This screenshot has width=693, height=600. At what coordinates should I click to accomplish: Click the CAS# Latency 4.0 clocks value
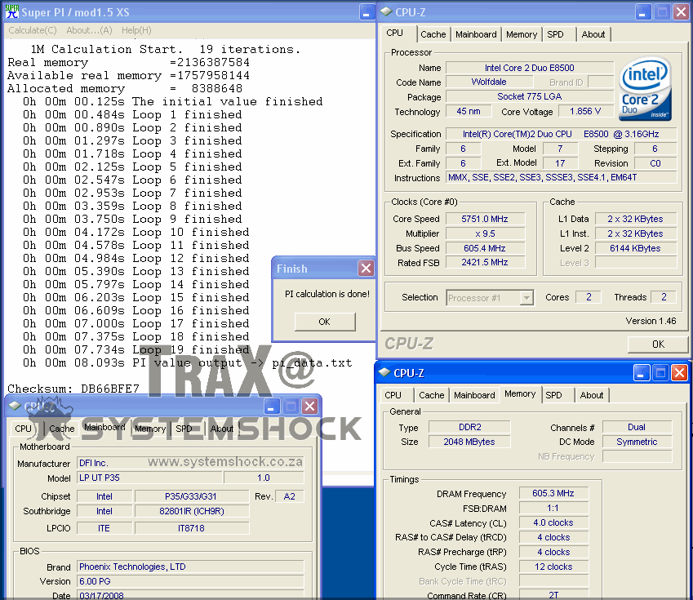553,522
